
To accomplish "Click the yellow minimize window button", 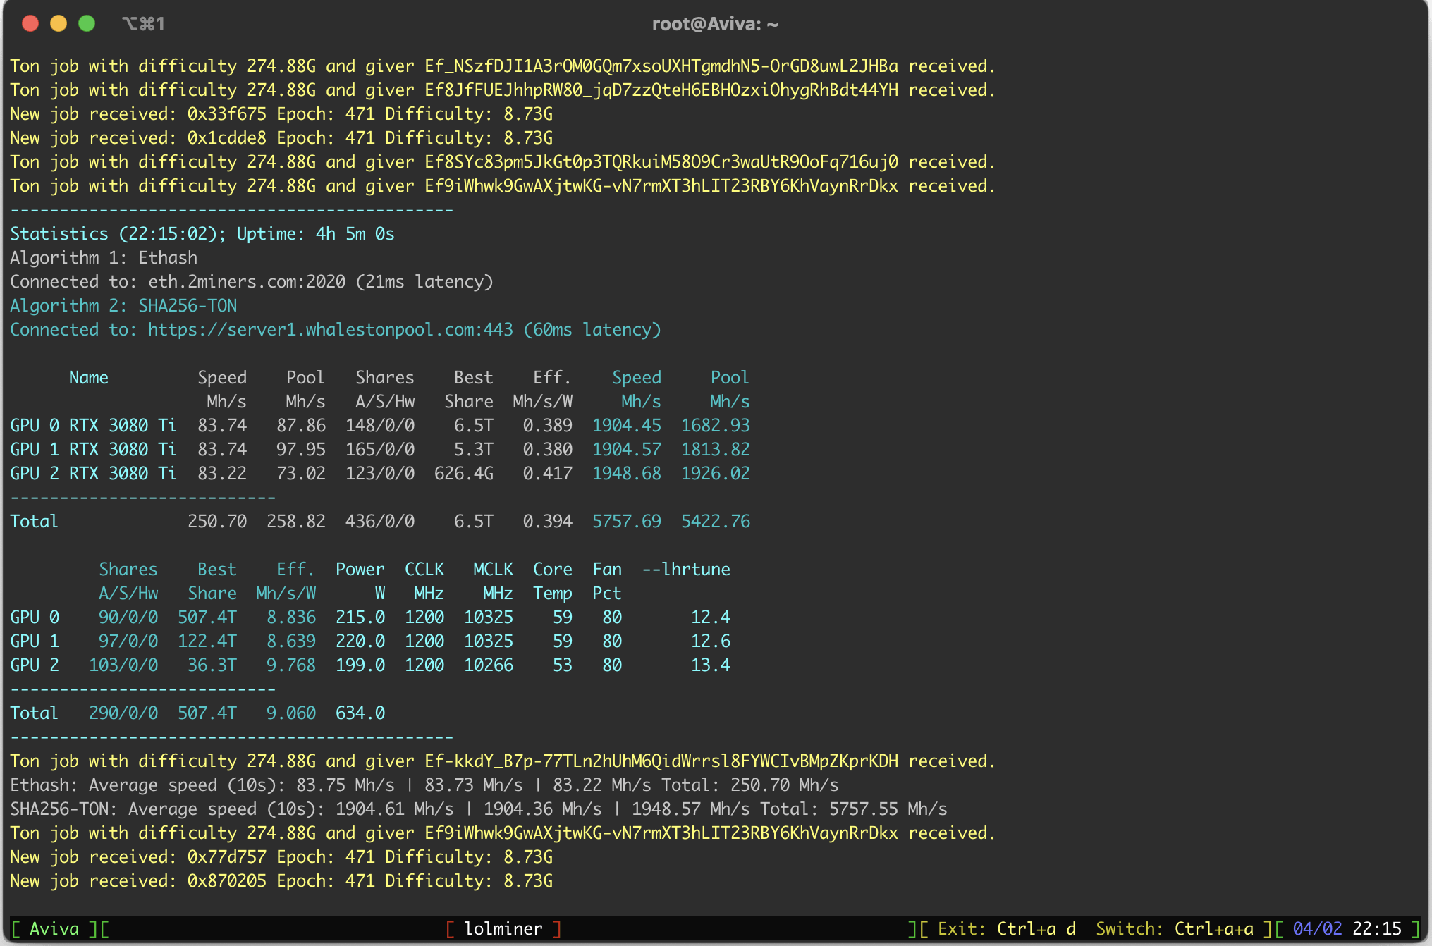I will click(x=59, y=24).
